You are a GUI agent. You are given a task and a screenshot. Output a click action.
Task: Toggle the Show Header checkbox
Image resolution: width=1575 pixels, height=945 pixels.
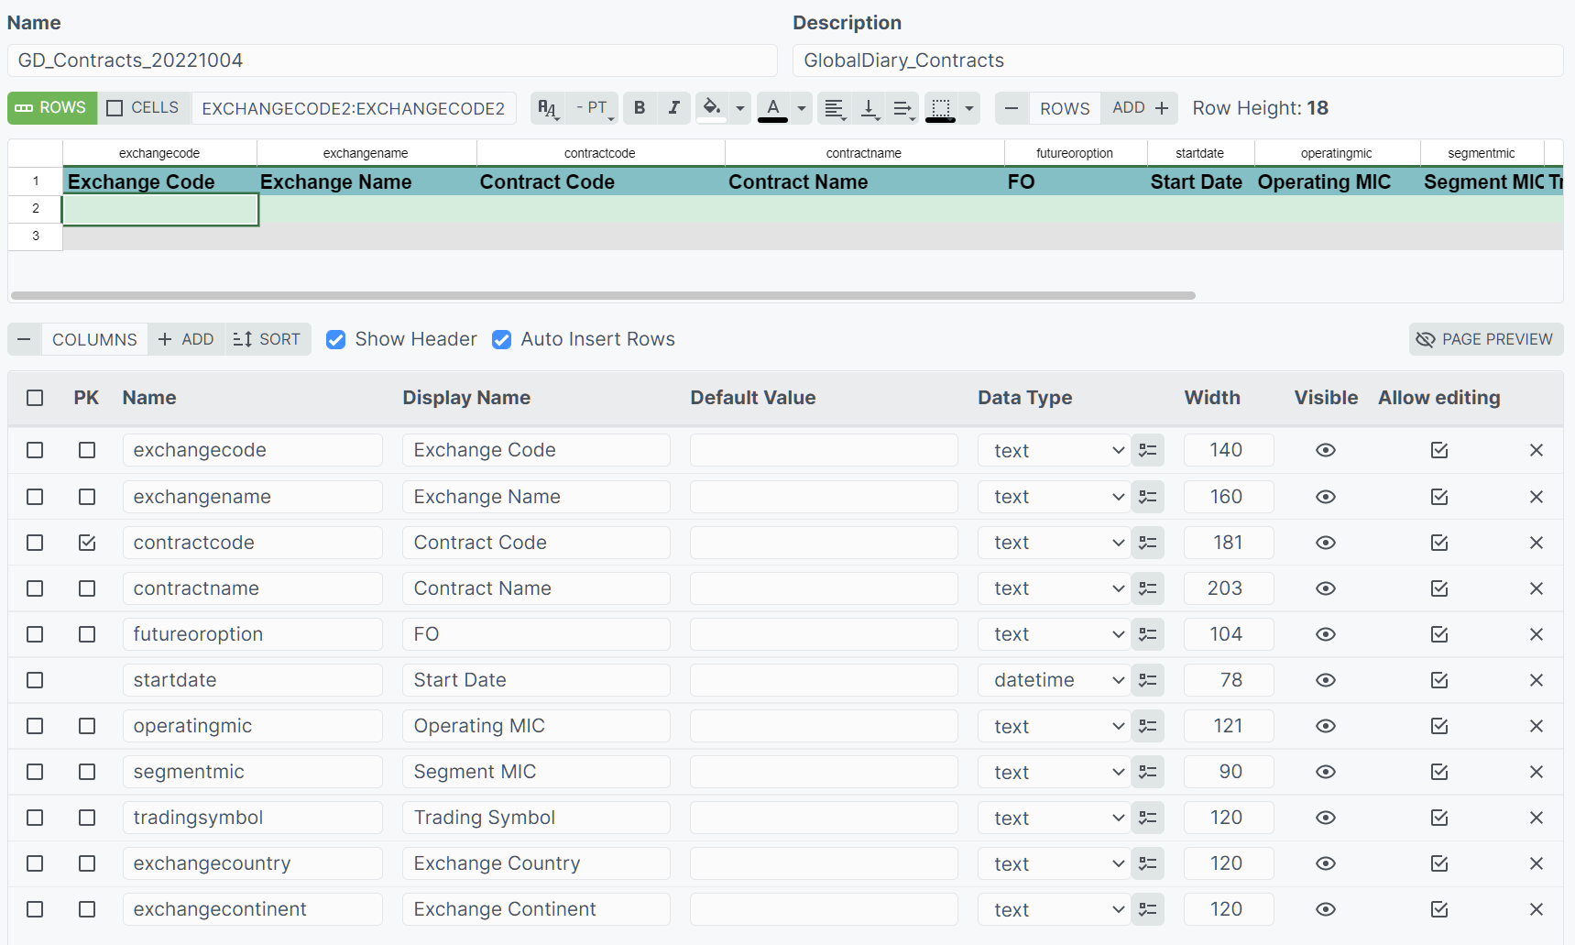coord(336,340)
